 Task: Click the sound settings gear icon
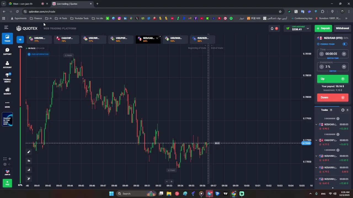point(5,164)
